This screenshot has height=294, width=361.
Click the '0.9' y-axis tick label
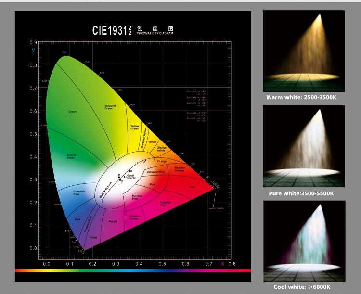[33, 43]
